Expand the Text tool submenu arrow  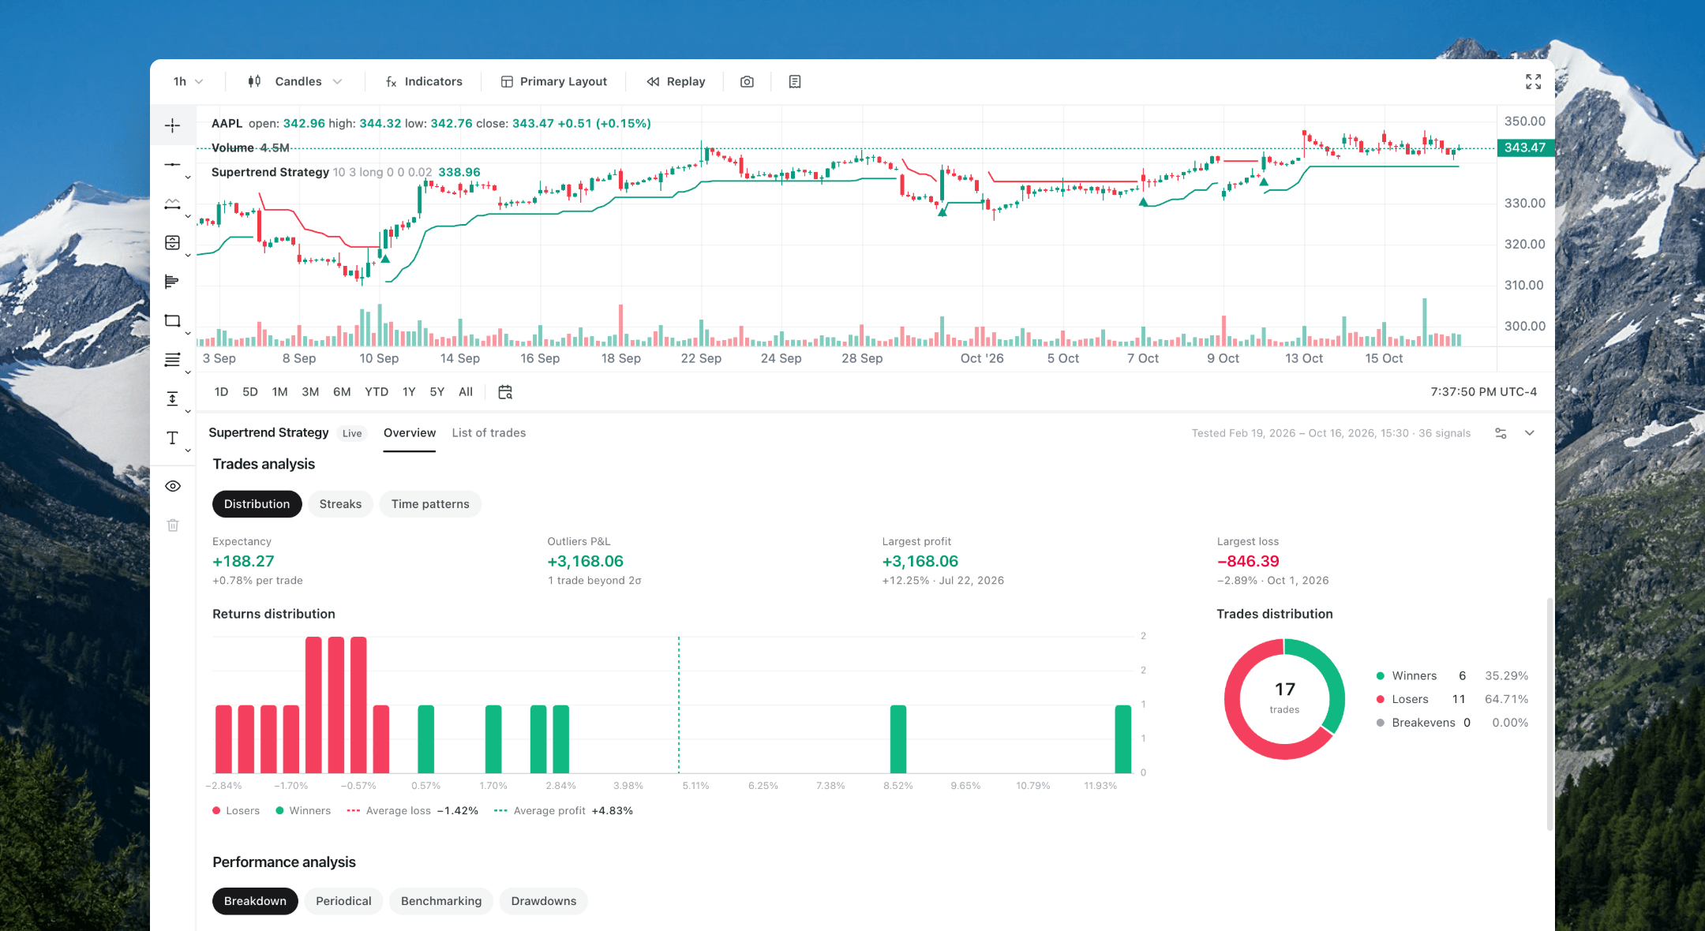188,451
